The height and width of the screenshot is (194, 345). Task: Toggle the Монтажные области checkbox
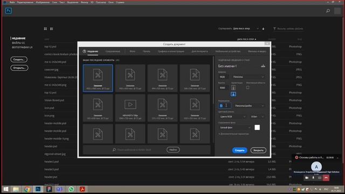pyautogui.click(x=248, y=87)
